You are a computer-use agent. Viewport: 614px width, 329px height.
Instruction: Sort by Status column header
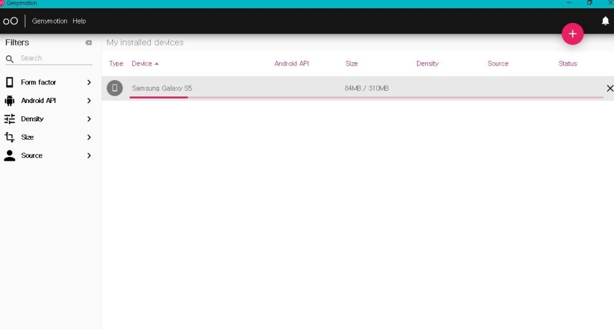click(568, 64)
